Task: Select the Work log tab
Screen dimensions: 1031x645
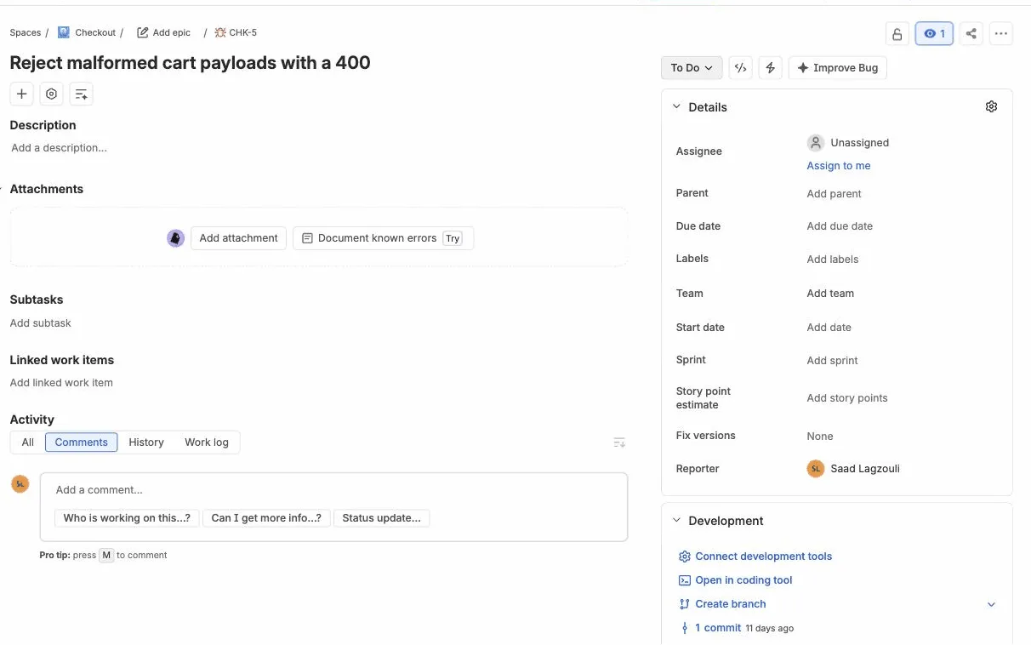Action: coord(207,442)
